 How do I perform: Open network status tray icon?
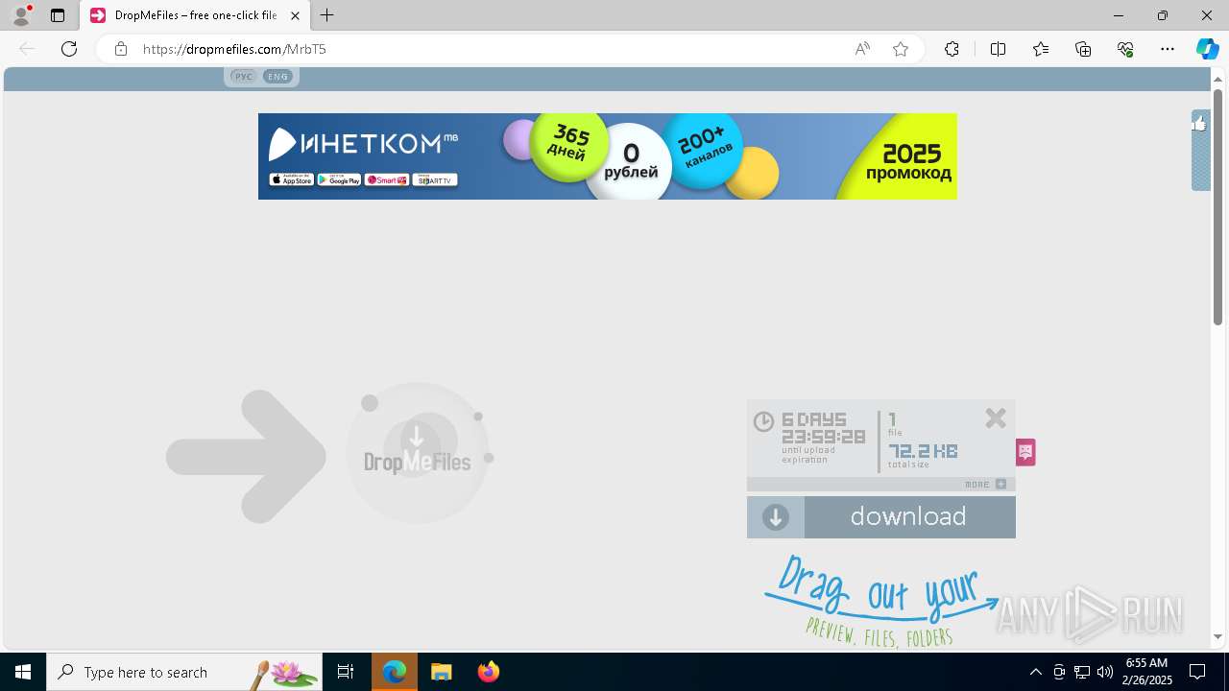pyautogui.click(x=1082, y=672)
